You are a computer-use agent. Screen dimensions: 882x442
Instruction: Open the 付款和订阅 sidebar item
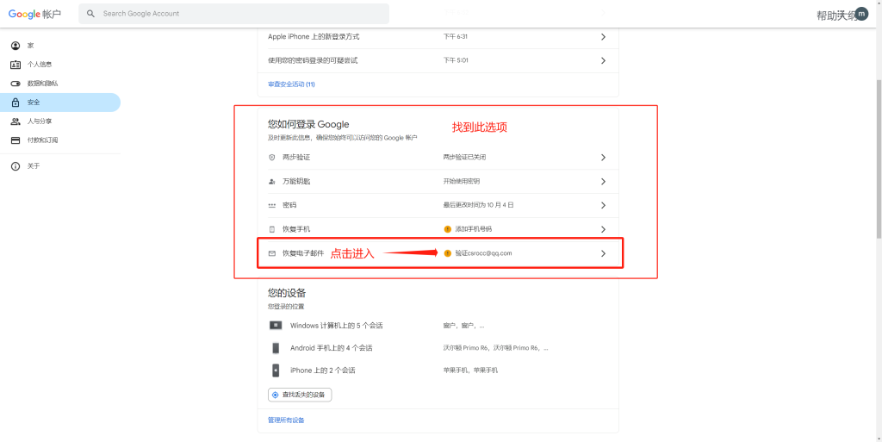click(x=60, y=140)
